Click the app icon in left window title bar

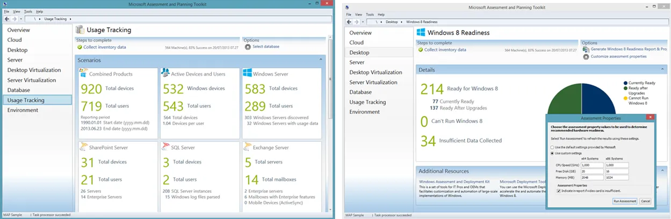[x=4, y=4]
